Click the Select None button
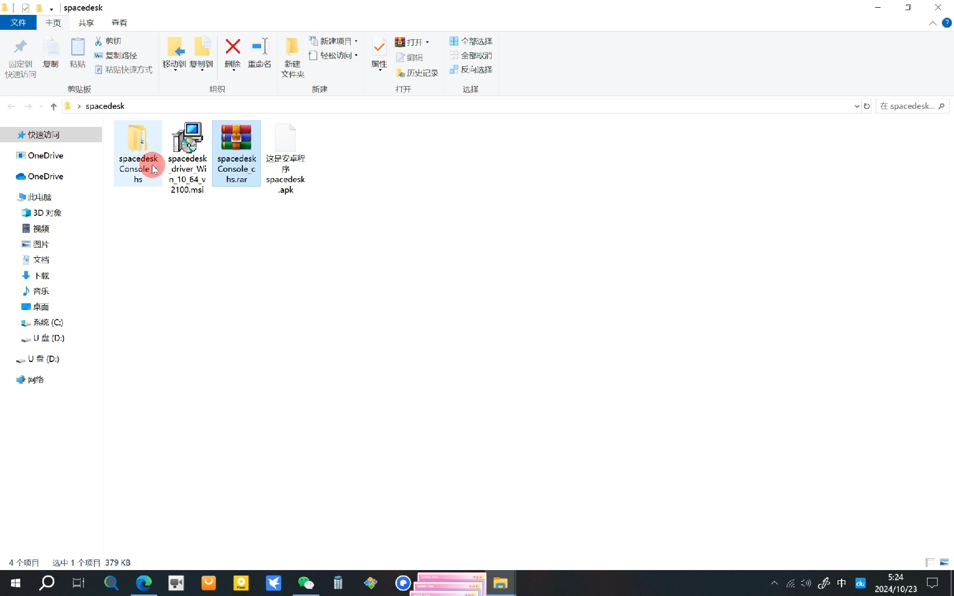 tap(470, 55)
